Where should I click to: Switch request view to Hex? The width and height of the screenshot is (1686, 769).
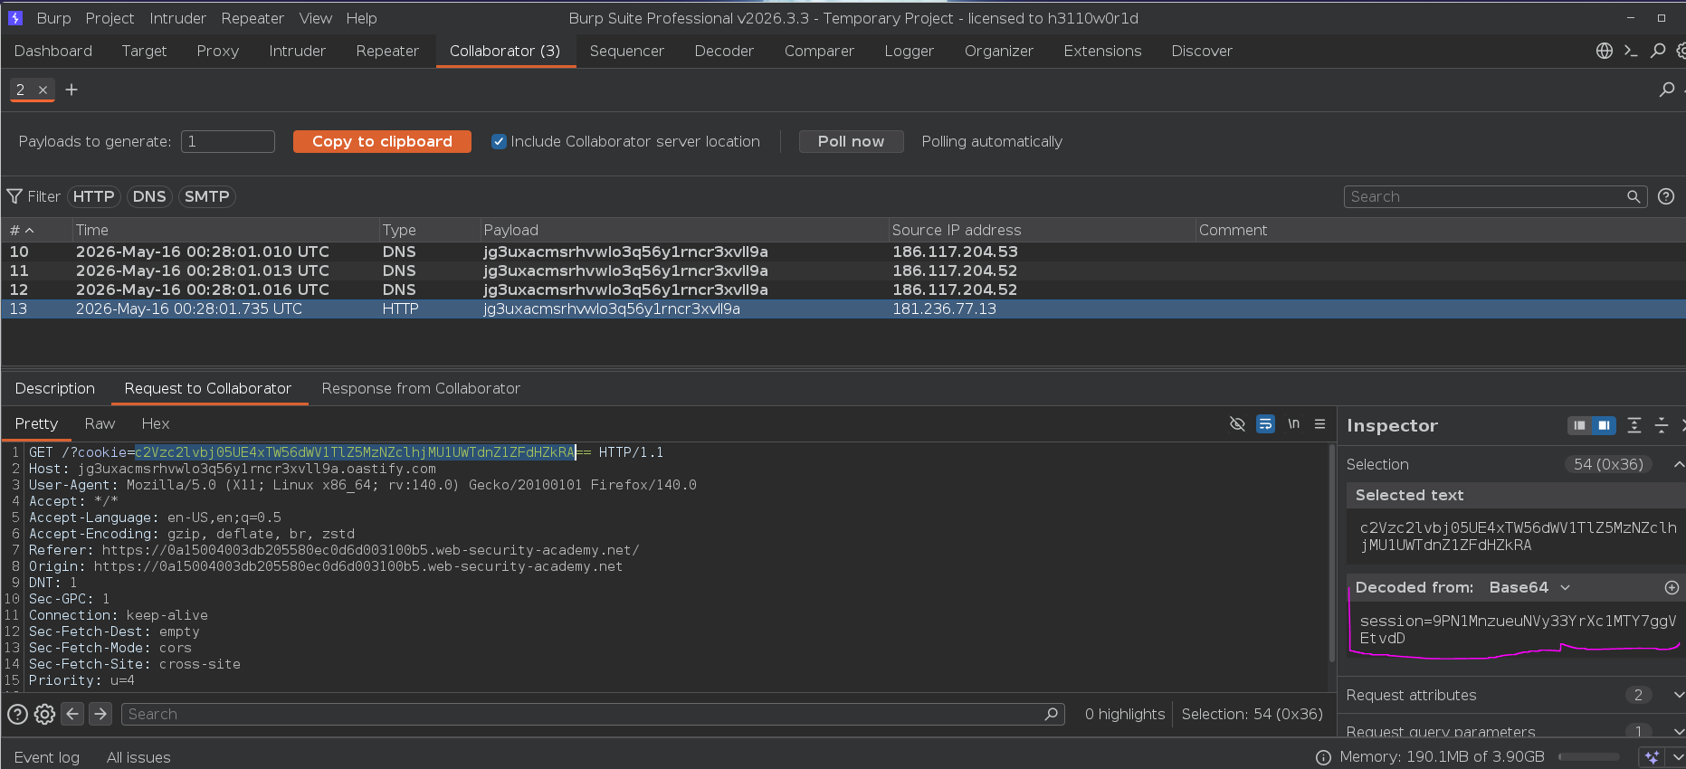coord(156,423)
